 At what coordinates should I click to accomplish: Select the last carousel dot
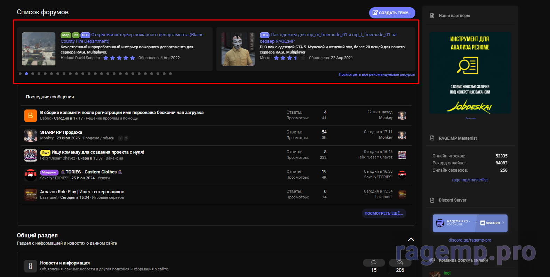click(170, 74)
